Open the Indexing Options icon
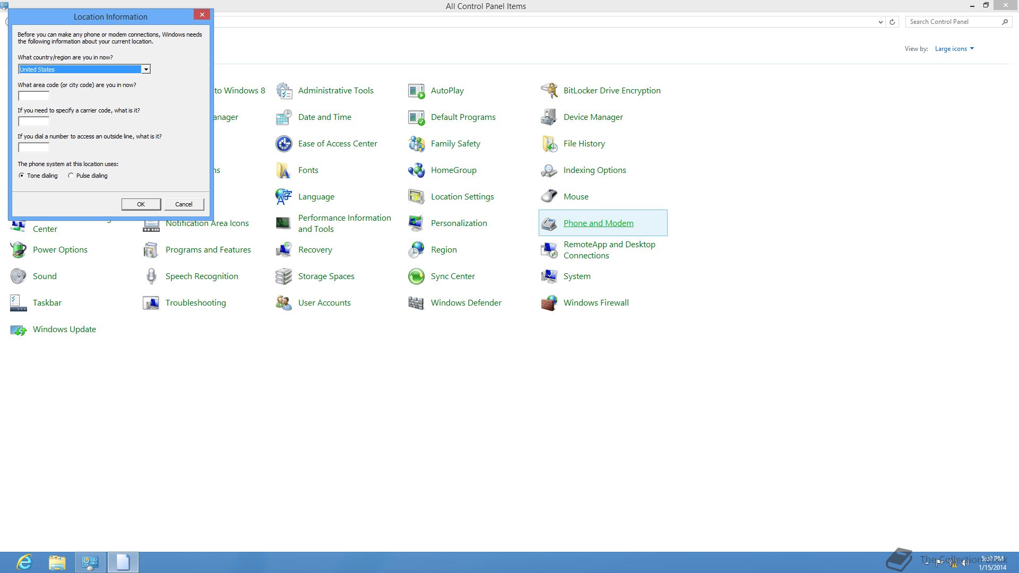This screenshot has height=573, width=1019. [x=549, y=170]
